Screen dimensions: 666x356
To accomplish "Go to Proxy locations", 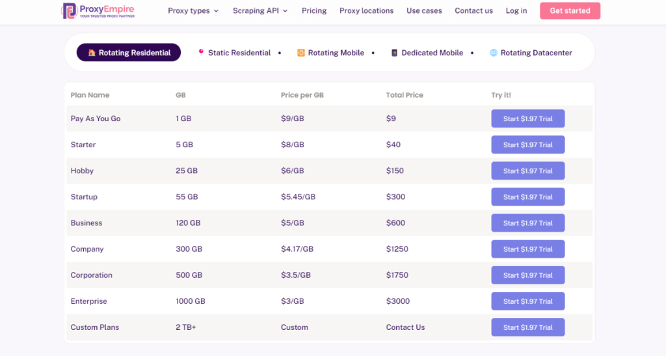I will click(x=366, y=10).
